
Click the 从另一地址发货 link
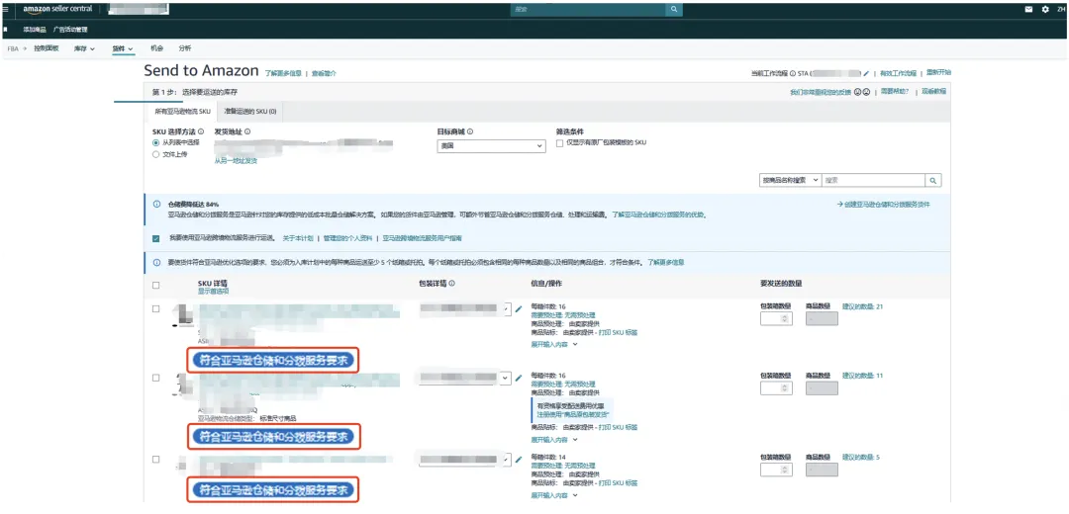point(236,160)
